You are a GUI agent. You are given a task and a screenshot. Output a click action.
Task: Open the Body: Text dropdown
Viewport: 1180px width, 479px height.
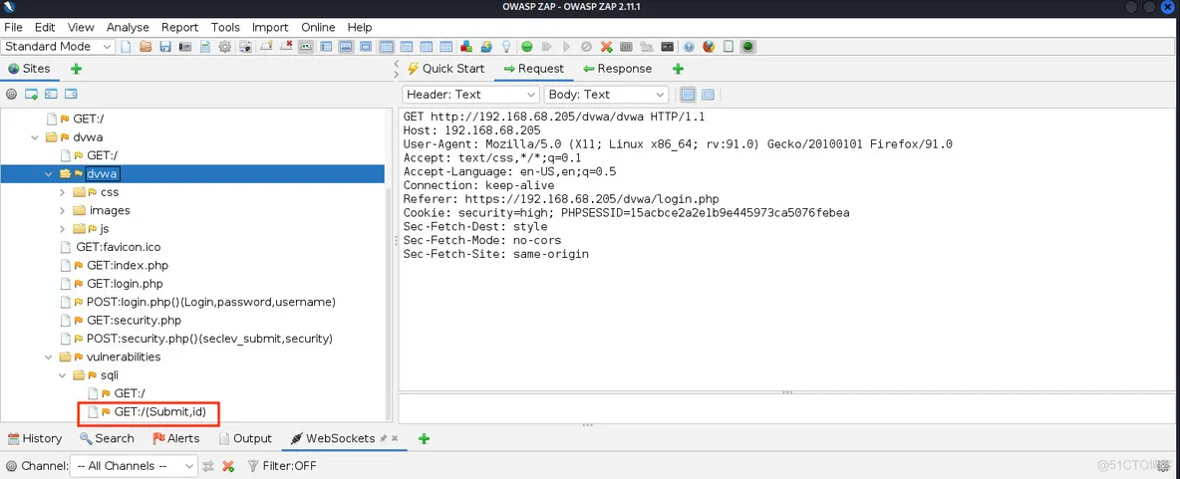pos(606,94)
